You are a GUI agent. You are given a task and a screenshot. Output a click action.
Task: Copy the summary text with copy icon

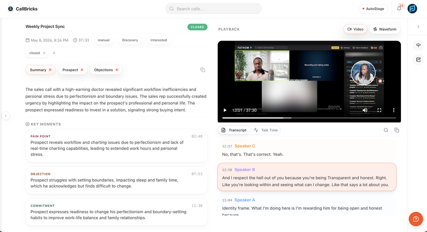click(202, 70)
